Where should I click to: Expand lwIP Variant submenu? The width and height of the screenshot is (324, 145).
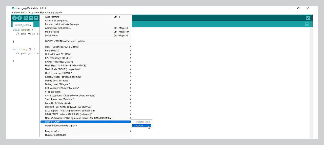(86, 88)
